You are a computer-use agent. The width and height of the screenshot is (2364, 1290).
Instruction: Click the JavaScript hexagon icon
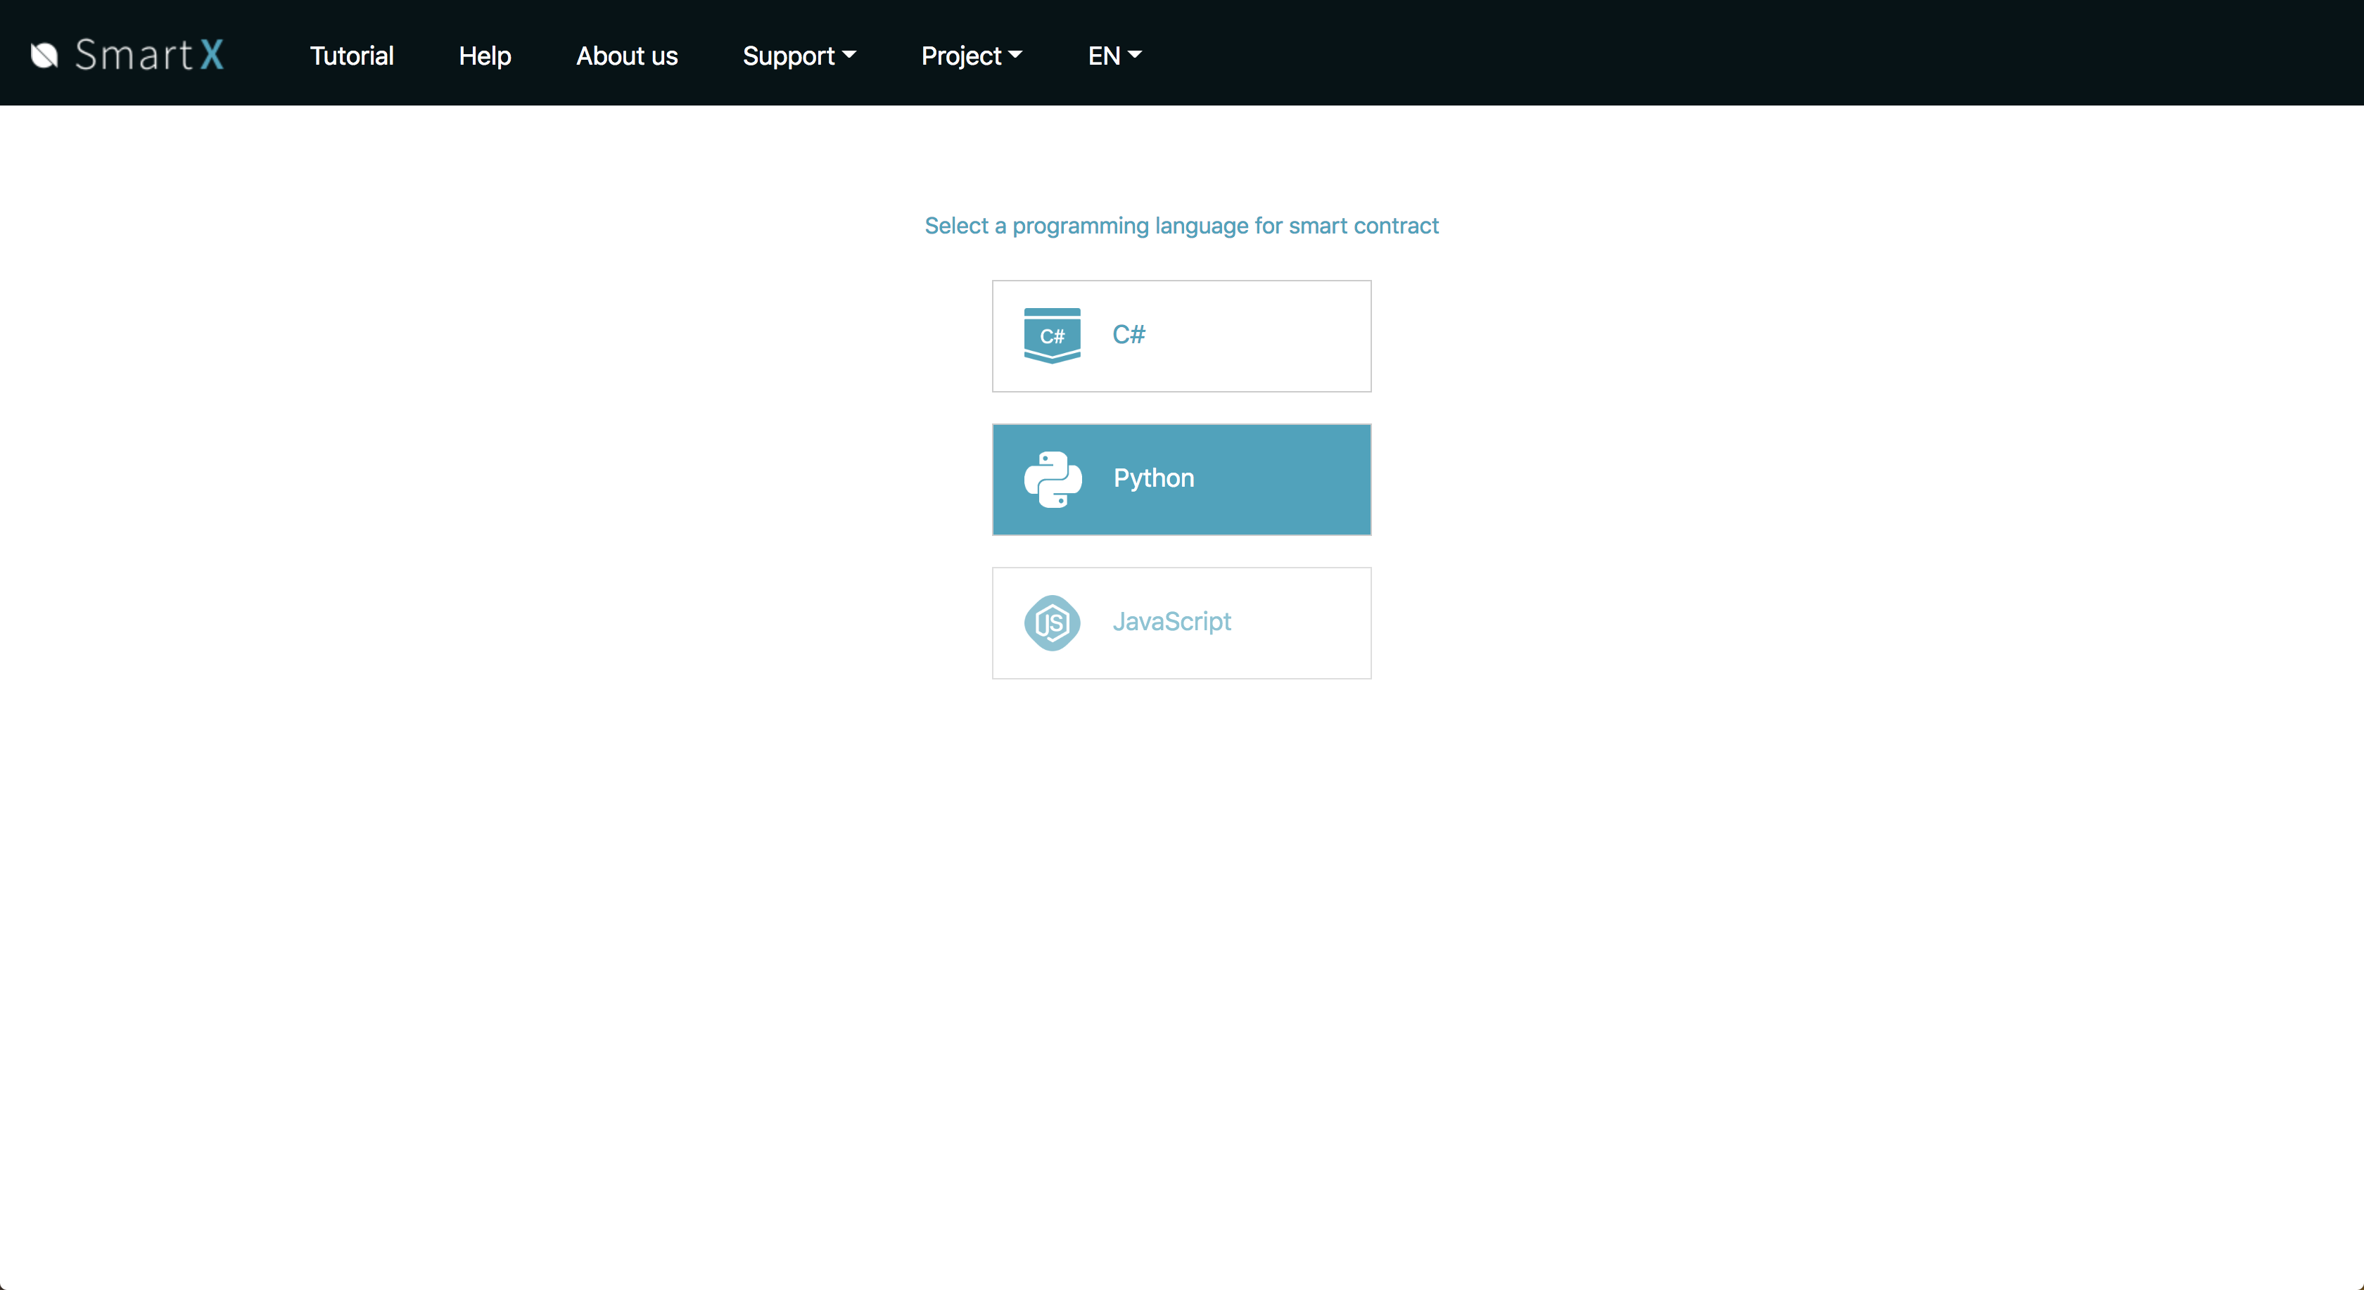[1052, 623]
